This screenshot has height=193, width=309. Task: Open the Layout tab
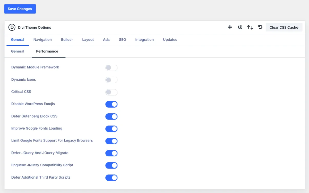click(88, 40)
